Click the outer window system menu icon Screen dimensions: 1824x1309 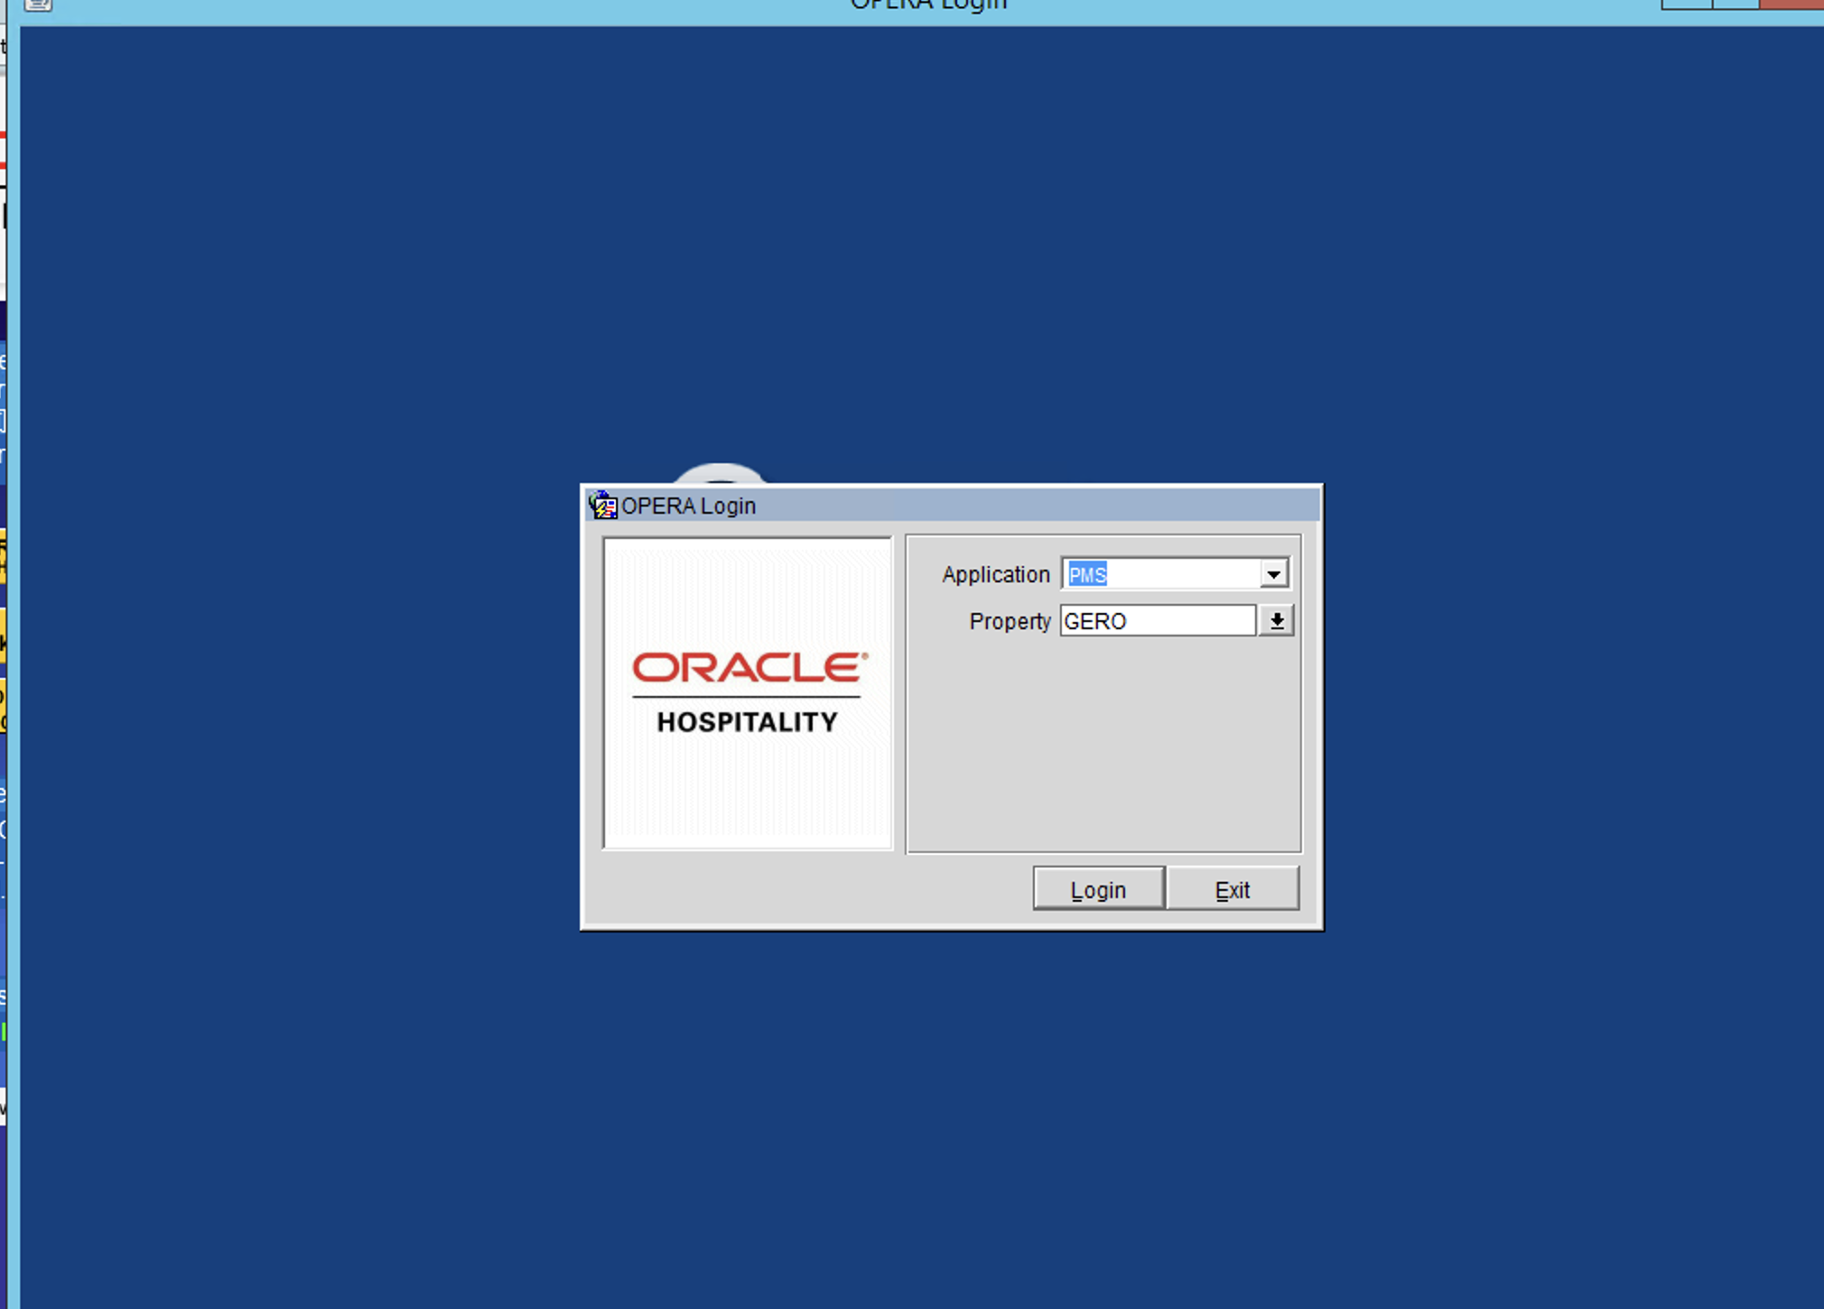38,5
